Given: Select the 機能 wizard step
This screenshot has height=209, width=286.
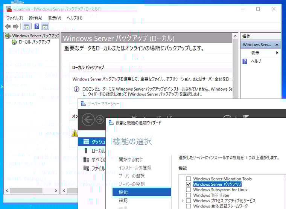Looking at the screenshot, I should [x=142, y=192].
